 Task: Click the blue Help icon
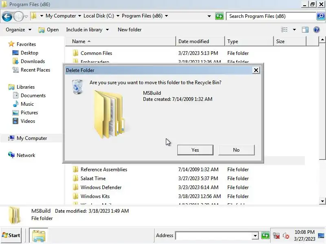[x=317, y=30]
